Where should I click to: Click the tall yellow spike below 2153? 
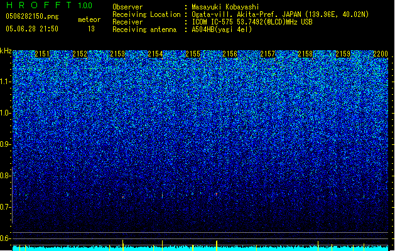[122, 245]
